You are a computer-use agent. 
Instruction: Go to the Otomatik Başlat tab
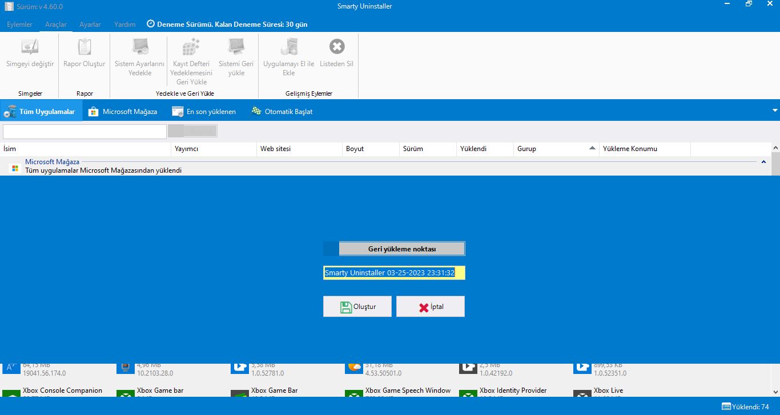click(x=282, y=111)
